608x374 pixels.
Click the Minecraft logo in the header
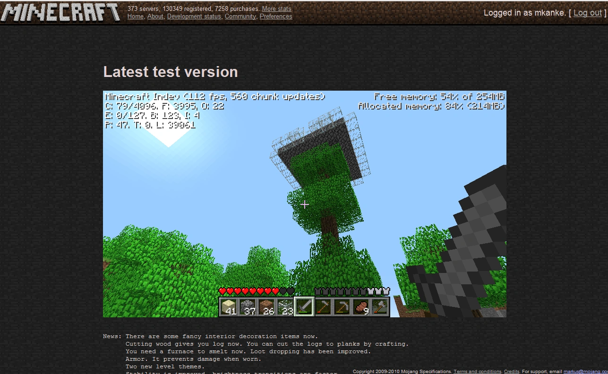(60, 13)
